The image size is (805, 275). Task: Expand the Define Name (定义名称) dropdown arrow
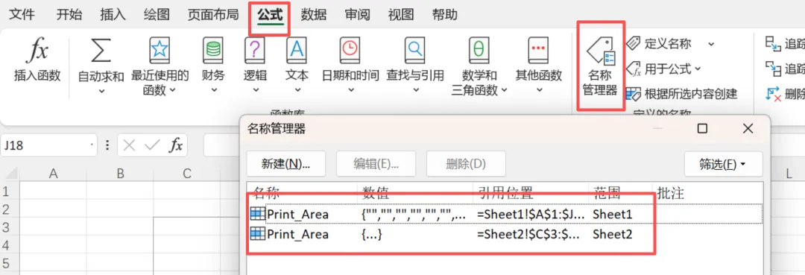click(x=711, y=44)
